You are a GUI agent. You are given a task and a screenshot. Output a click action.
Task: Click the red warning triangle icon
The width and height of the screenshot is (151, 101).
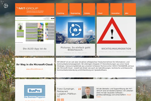pyautogui.click(x=112, y=31)
